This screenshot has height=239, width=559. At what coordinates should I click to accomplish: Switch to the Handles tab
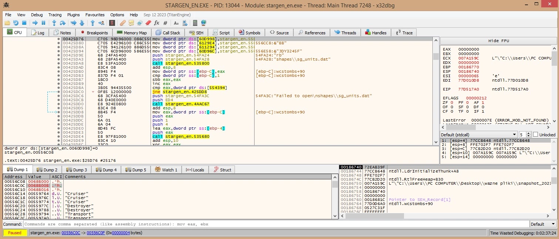pos(376,33)
